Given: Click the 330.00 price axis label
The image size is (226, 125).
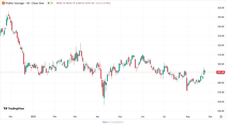Looking at the screenshot, I should 221,36.
